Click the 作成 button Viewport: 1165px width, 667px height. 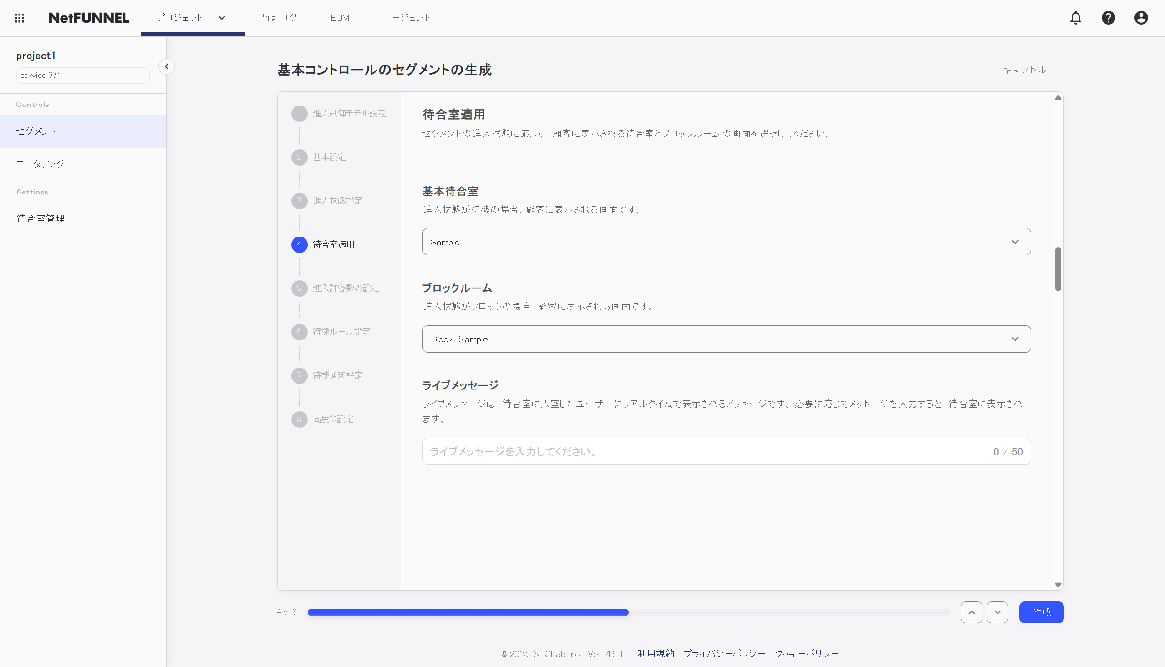click(x=1041, y=612)
